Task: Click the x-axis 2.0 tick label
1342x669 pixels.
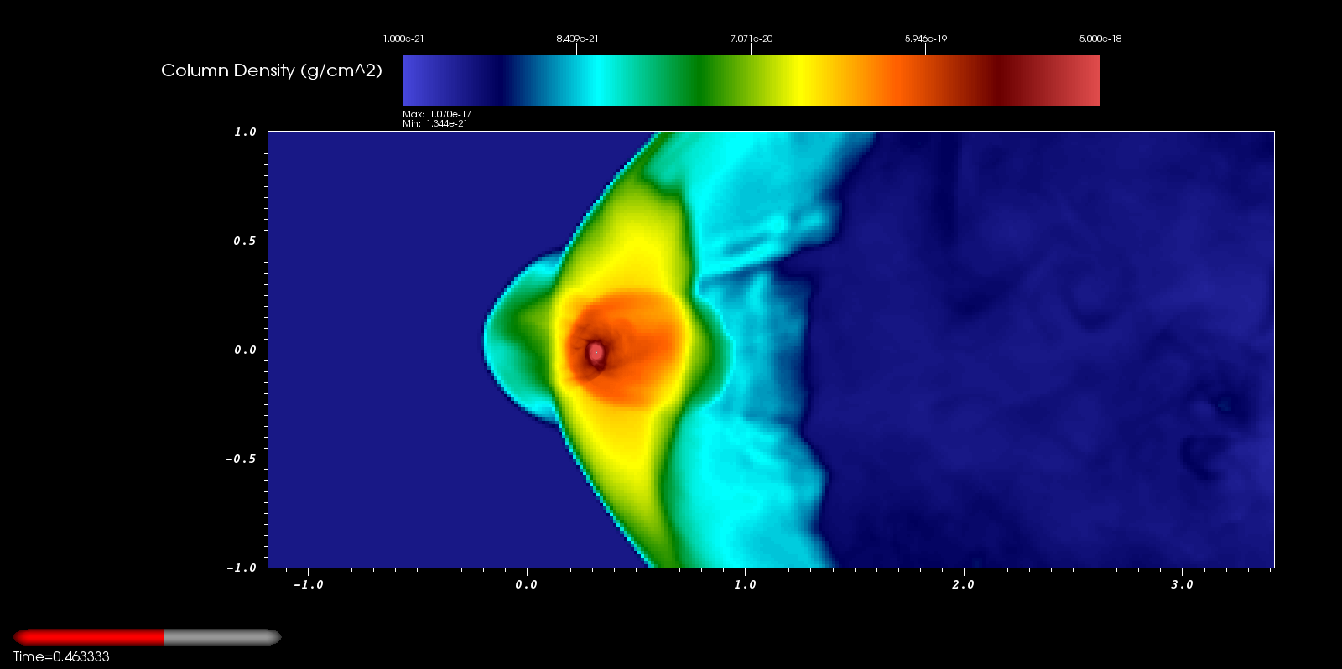Action: pyautogui.click(x=963, y=585)
